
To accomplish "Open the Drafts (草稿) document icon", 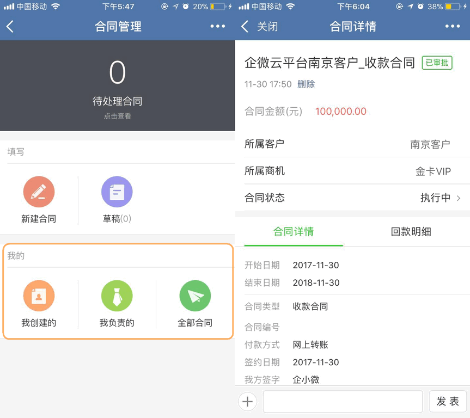I will click(117, 192).
